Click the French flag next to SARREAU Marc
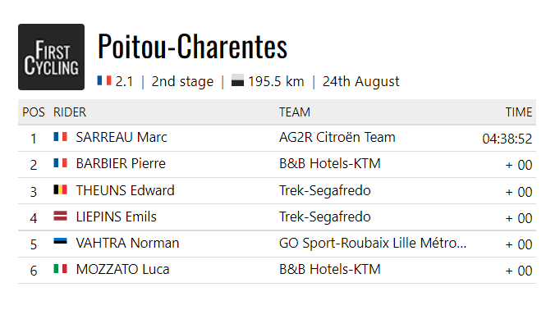Screen dimensions: 546x310 point(60,136)
